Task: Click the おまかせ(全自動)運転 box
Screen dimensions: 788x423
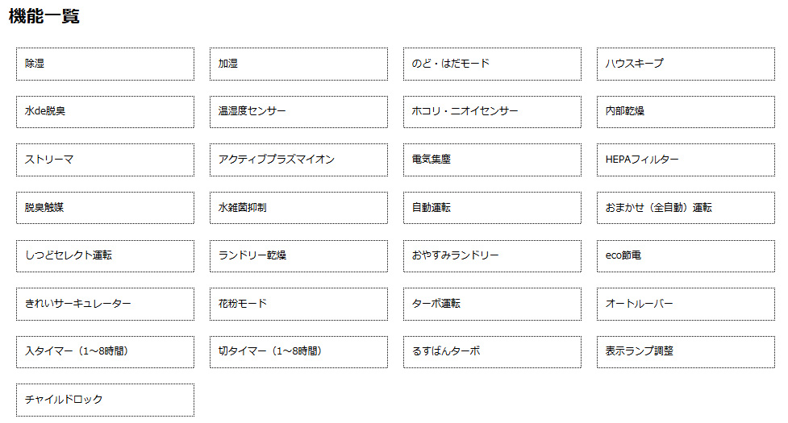Action: pyautogui.click(x=686, y=208)
